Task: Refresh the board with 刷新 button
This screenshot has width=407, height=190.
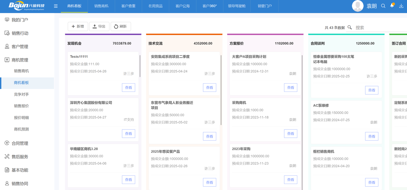Action: pos(121,27)
